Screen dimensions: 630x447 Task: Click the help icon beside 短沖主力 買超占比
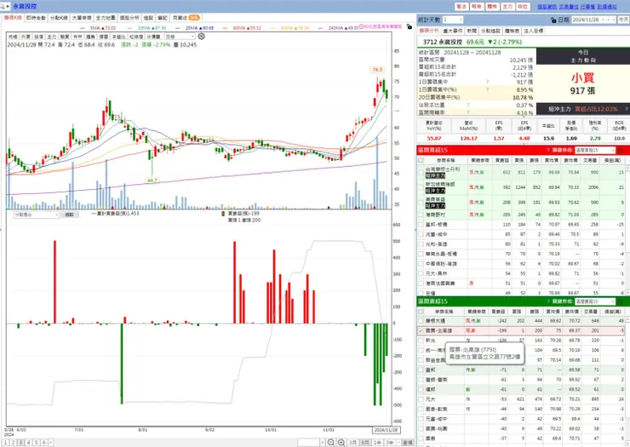pyautogui.click(x=626, y=109)
